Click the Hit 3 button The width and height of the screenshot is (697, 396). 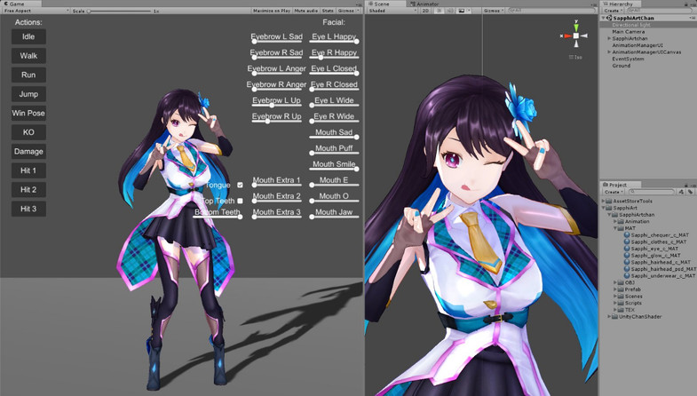point(28,209)
